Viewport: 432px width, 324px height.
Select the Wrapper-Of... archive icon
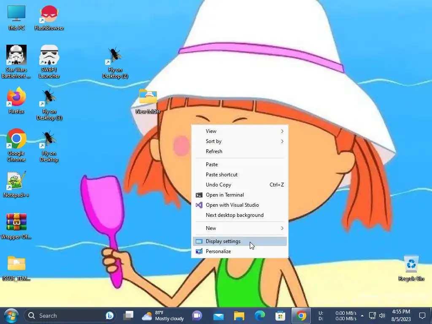coord(16,226)
